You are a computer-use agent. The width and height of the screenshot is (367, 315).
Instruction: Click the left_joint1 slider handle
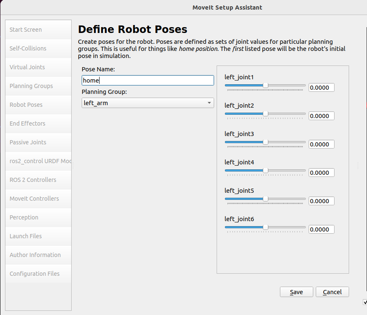[x=265, y=86]
